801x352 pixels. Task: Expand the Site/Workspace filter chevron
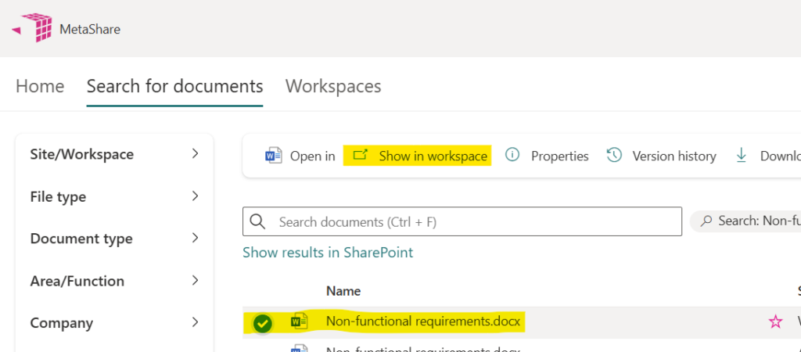click(x=195, y=154)
